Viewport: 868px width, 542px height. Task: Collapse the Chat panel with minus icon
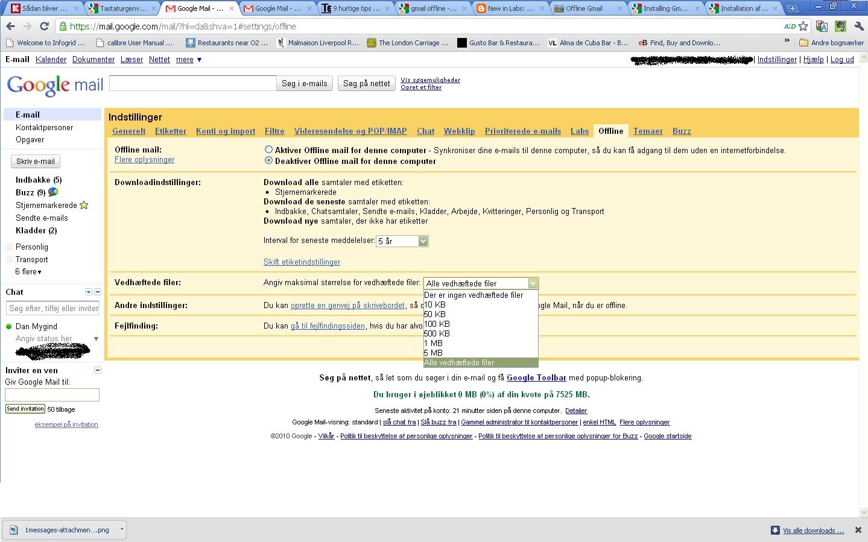tap(98, 292)
